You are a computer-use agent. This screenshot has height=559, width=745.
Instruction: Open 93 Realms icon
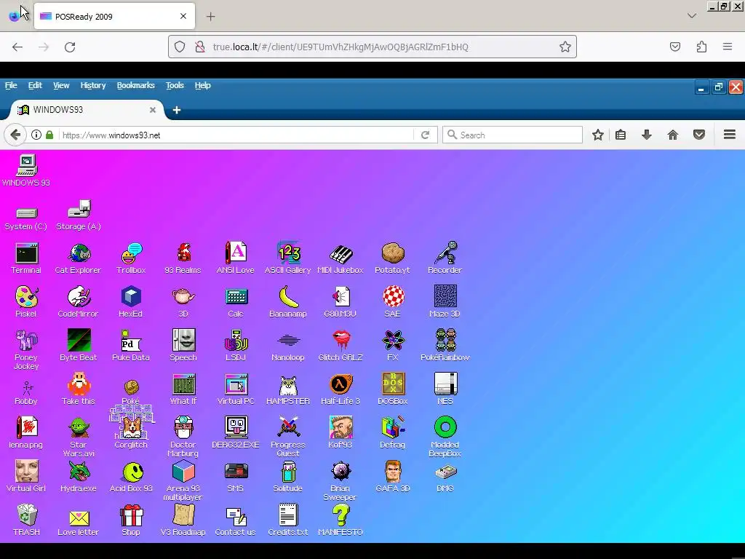[183, 258]
